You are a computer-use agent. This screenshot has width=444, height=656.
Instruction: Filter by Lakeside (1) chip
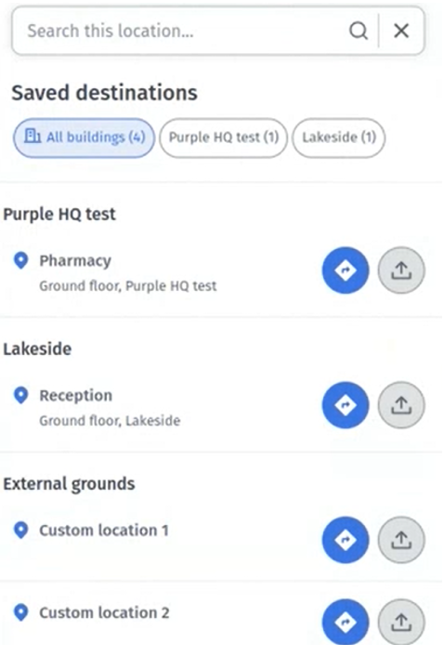[x=339, y=138]
